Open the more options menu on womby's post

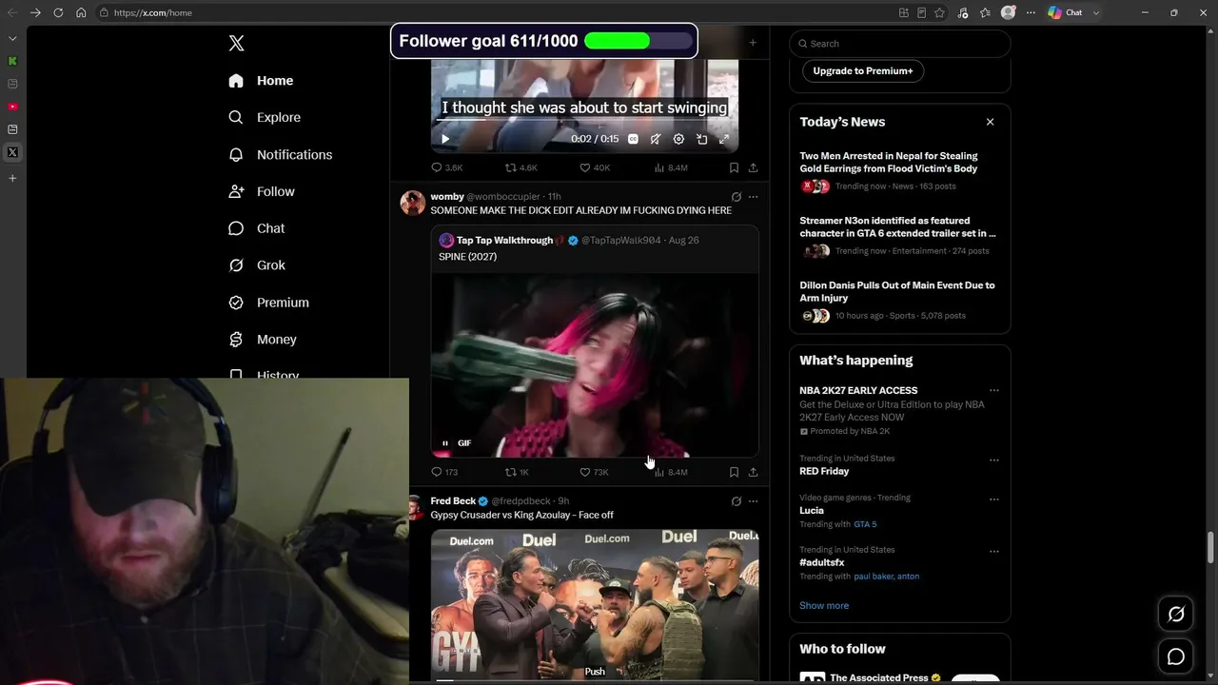point(753,197)
